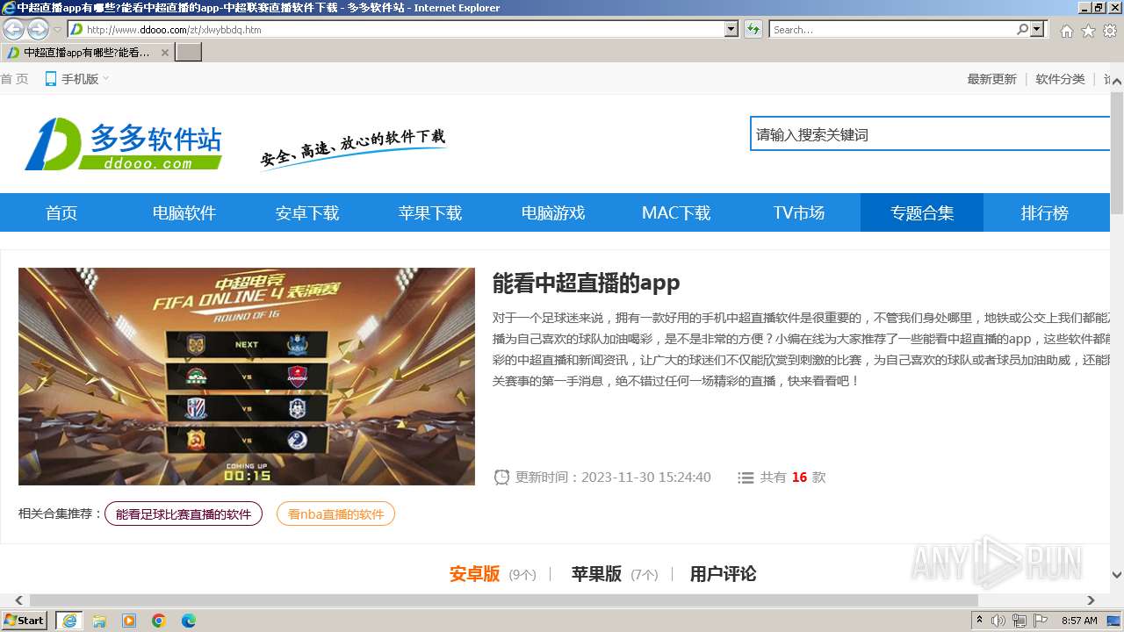Open 最新更新 link
1124x632 pixels.
991,79
